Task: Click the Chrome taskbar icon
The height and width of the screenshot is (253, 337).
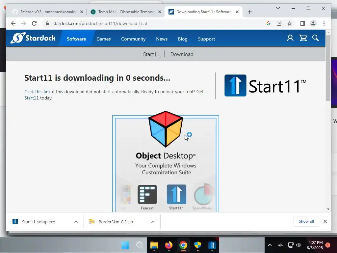Action: click(x=183, y=245)
